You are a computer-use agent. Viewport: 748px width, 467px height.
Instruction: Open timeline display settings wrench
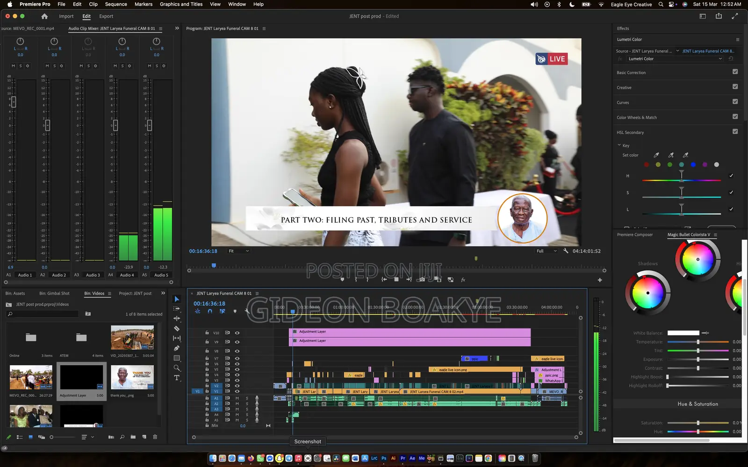tap(247, 311)
